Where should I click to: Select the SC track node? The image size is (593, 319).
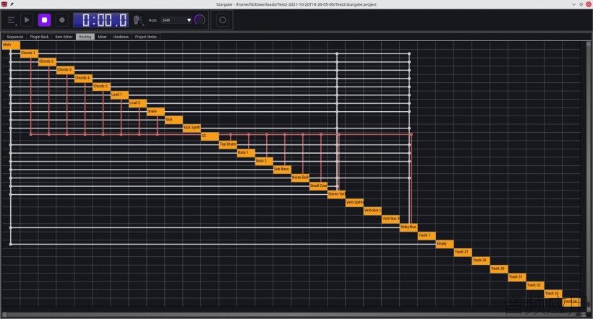click(210, 136)
